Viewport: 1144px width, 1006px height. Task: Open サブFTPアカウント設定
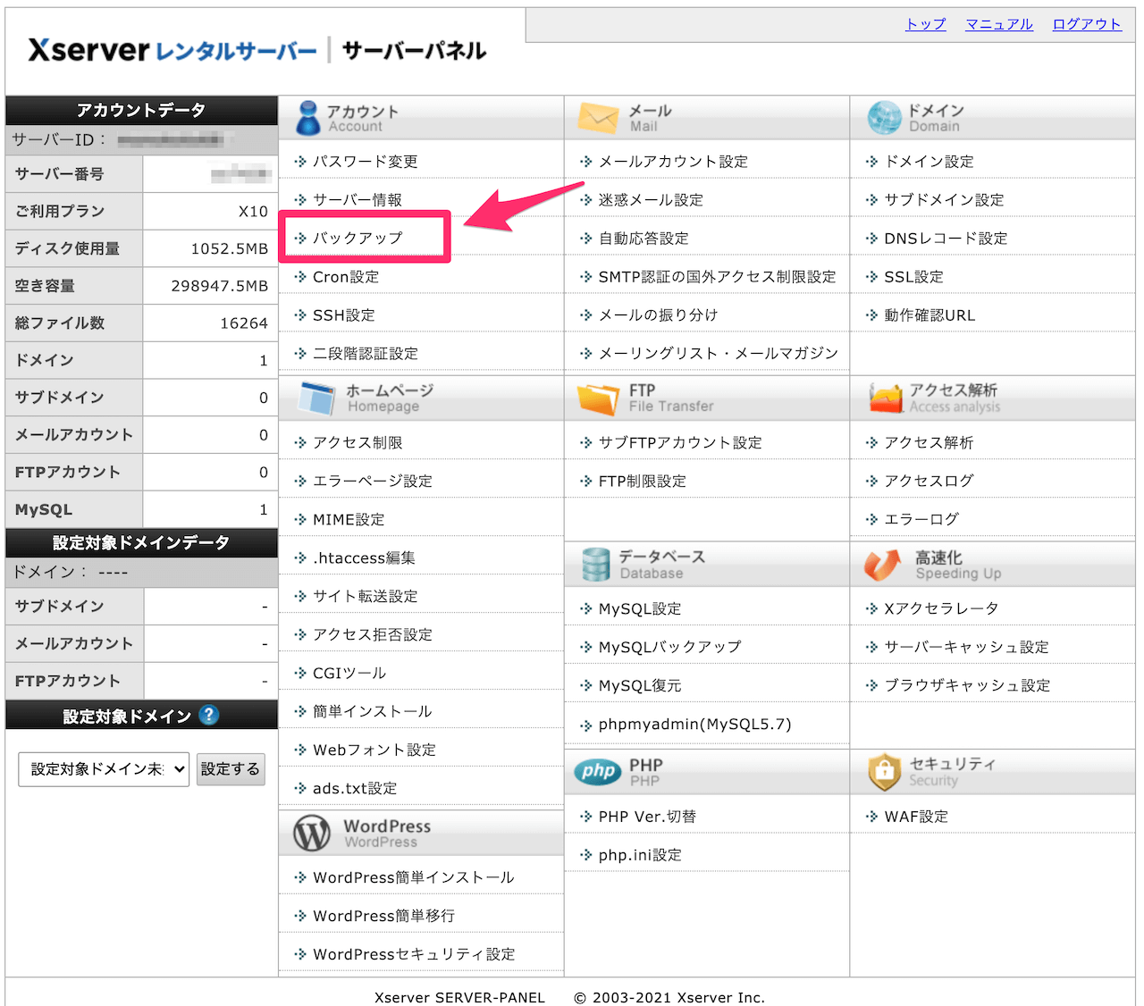pos(680,443)
